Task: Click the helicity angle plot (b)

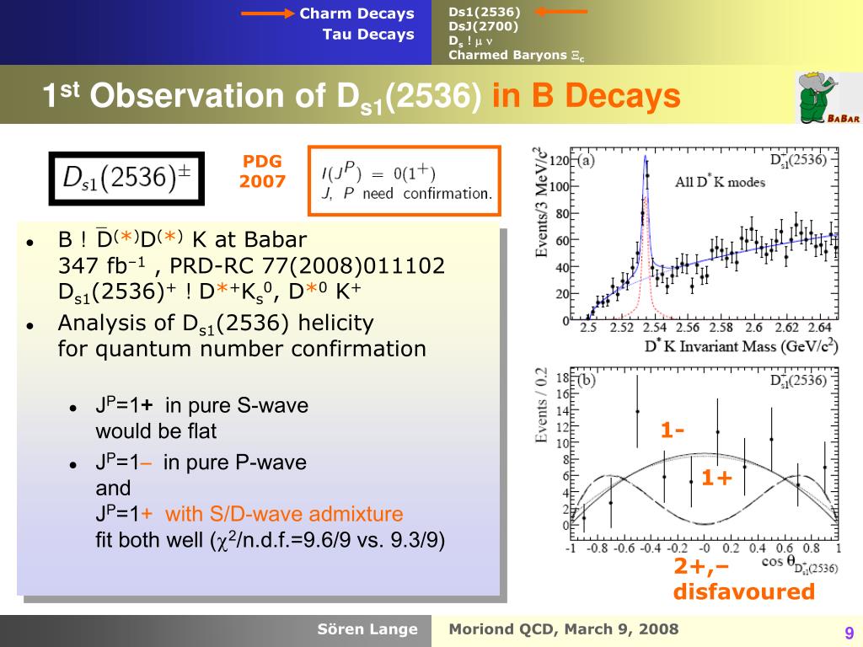Action: (x=705, y=454)
